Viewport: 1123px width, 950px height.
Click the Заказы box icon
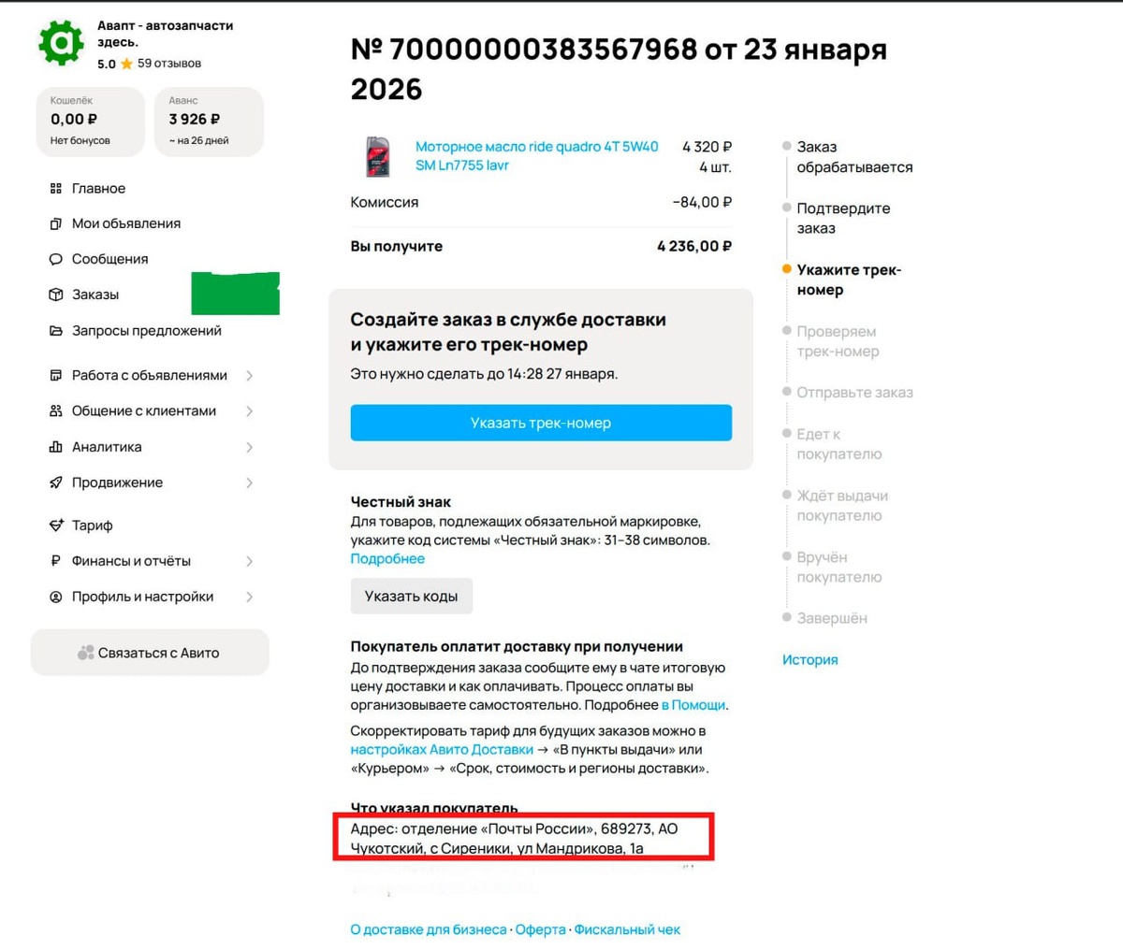click(x=56, y=295)
